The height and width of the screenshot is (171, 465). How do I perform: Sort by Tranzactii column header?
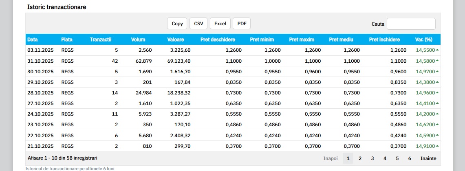pos(101,39)
